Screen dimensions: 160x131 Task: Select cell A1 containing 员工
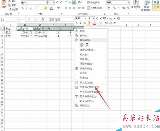click(x=11, y=29)
